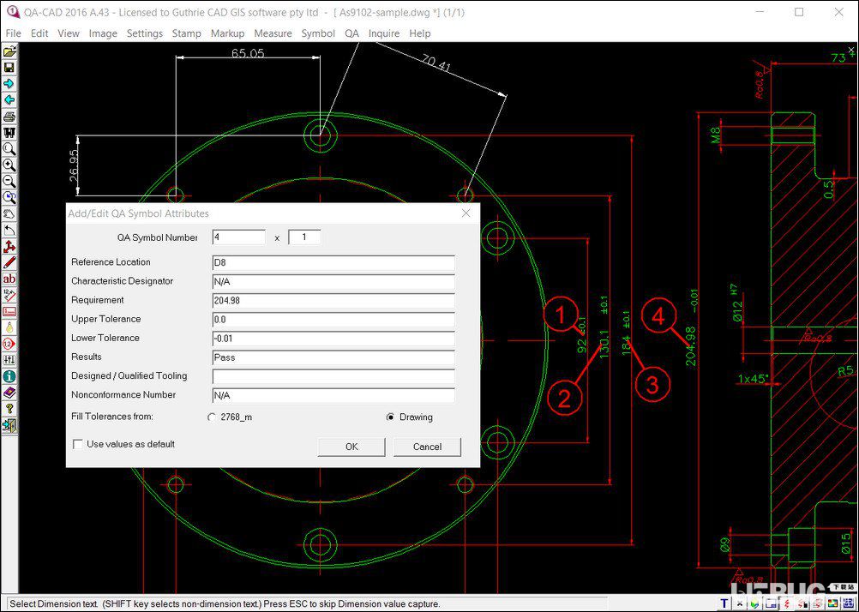Tick the 'Use values as default' checkbox
Screen dimensions: 859x612
[78, 444]
